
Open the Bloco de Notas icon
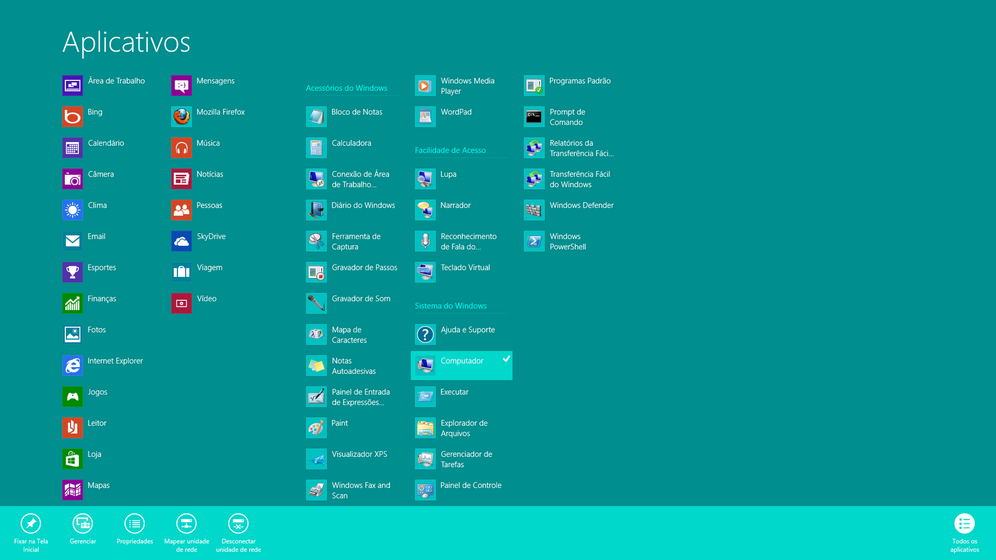[x=316, y=116]
